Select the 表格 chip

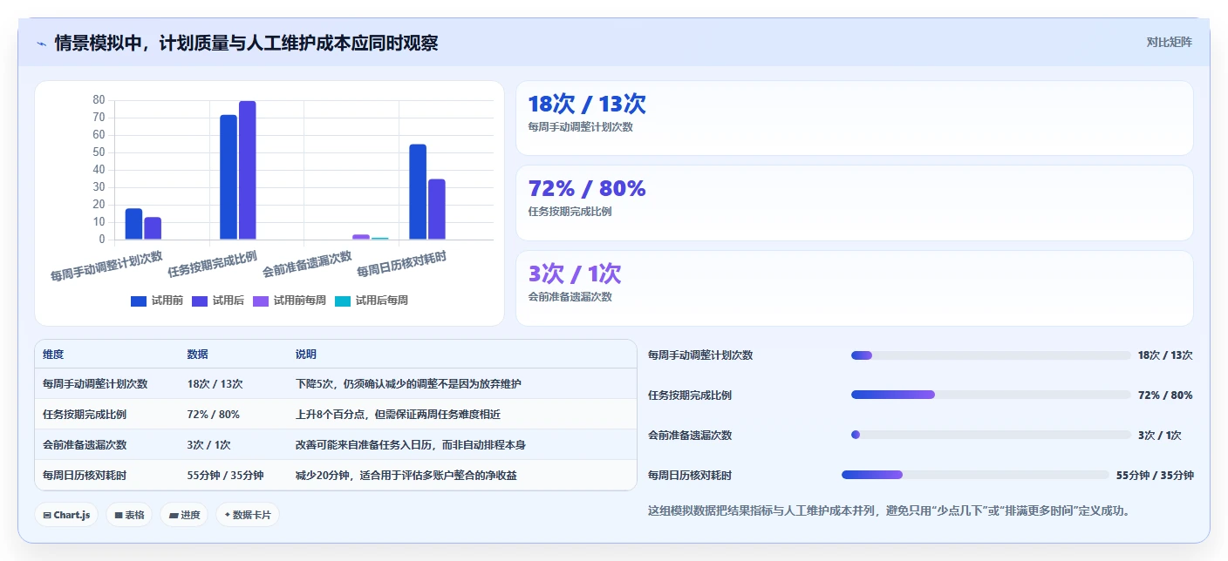click(x=129, y=515)
